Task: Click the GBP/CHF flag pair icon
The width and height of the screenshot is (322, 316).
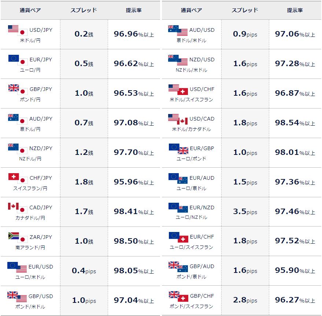Action: (x=178, y=296)
